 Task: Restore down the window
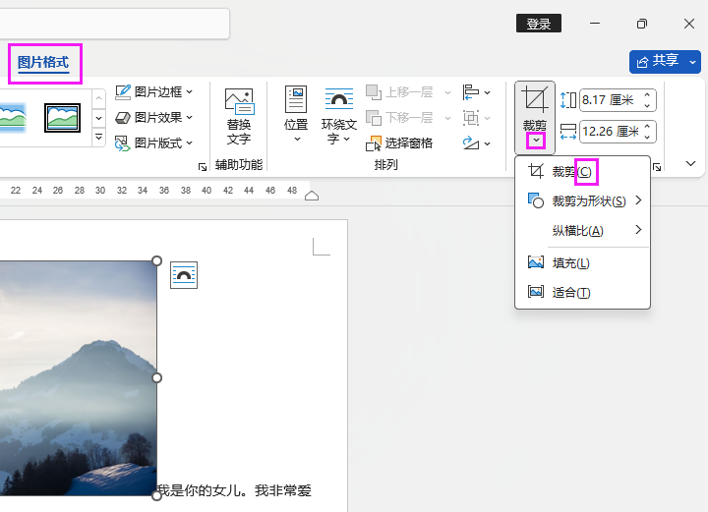[x=641, y=24]
